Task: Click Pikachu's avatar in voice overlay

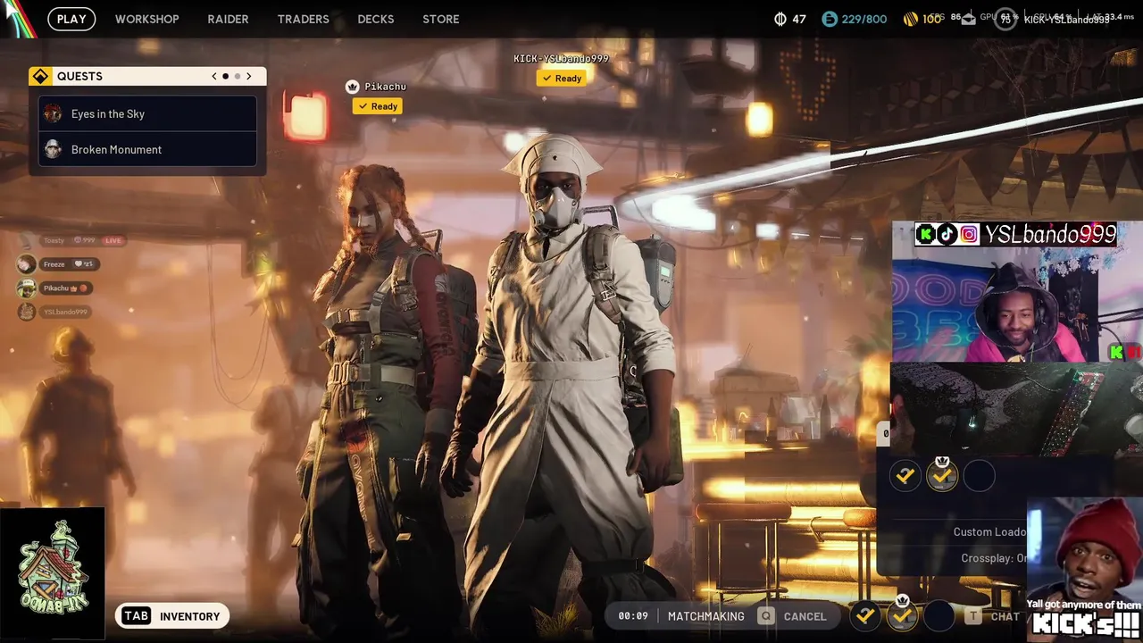Action: tap(27, 288)
